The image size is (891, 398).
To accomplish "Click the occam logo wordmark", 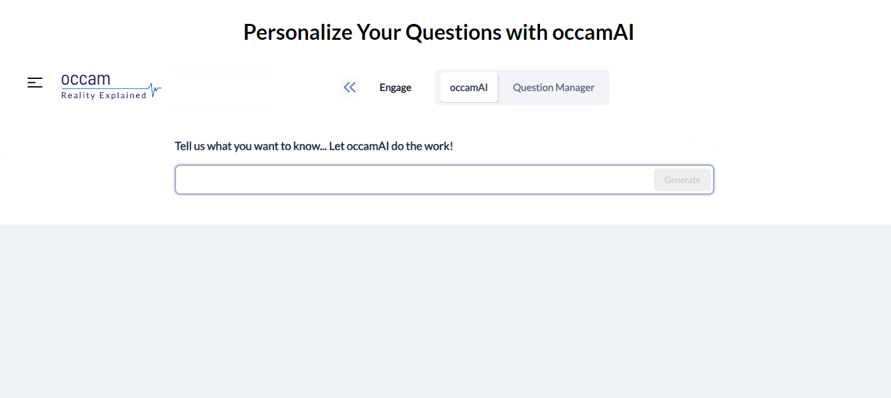I will coord(86,80).
